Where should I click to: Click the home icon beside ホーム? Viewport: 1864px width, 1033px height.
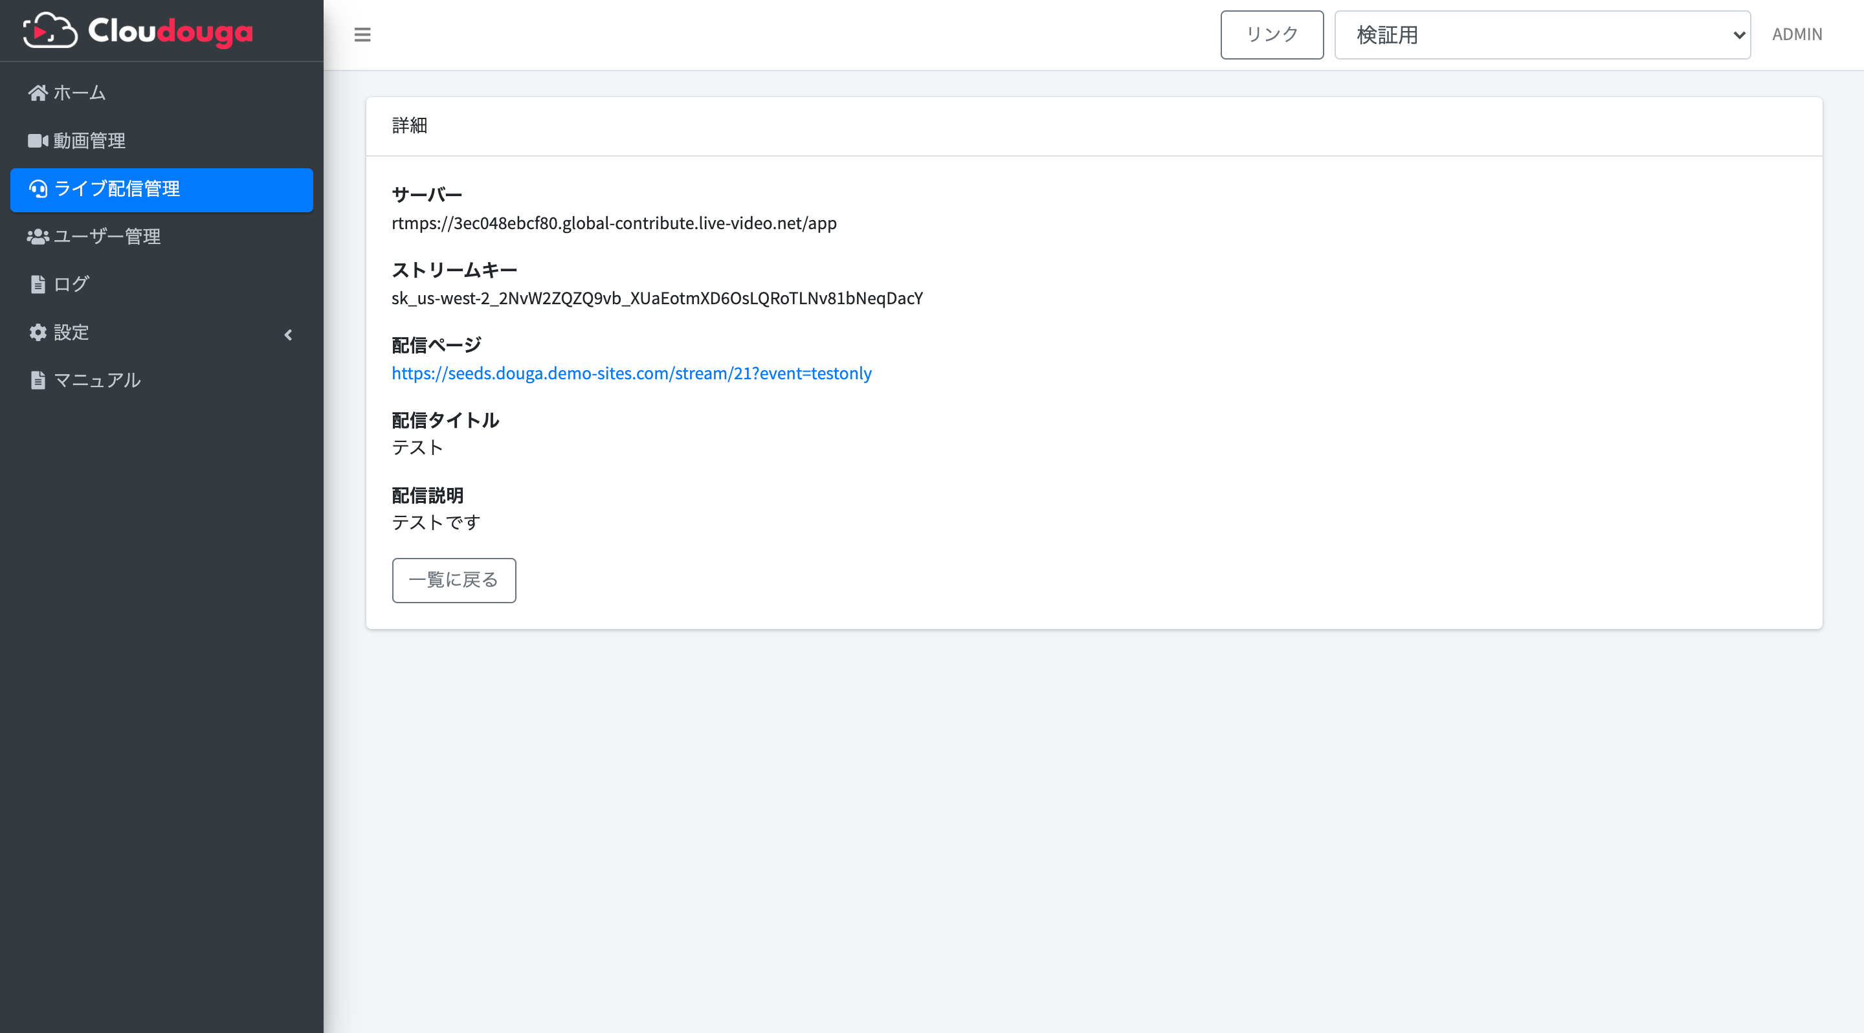pos(38,93)
